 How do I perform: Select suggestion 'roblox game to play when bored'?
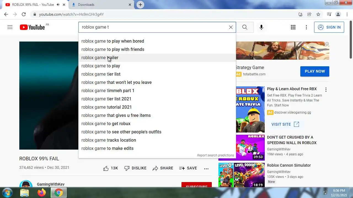157,41
